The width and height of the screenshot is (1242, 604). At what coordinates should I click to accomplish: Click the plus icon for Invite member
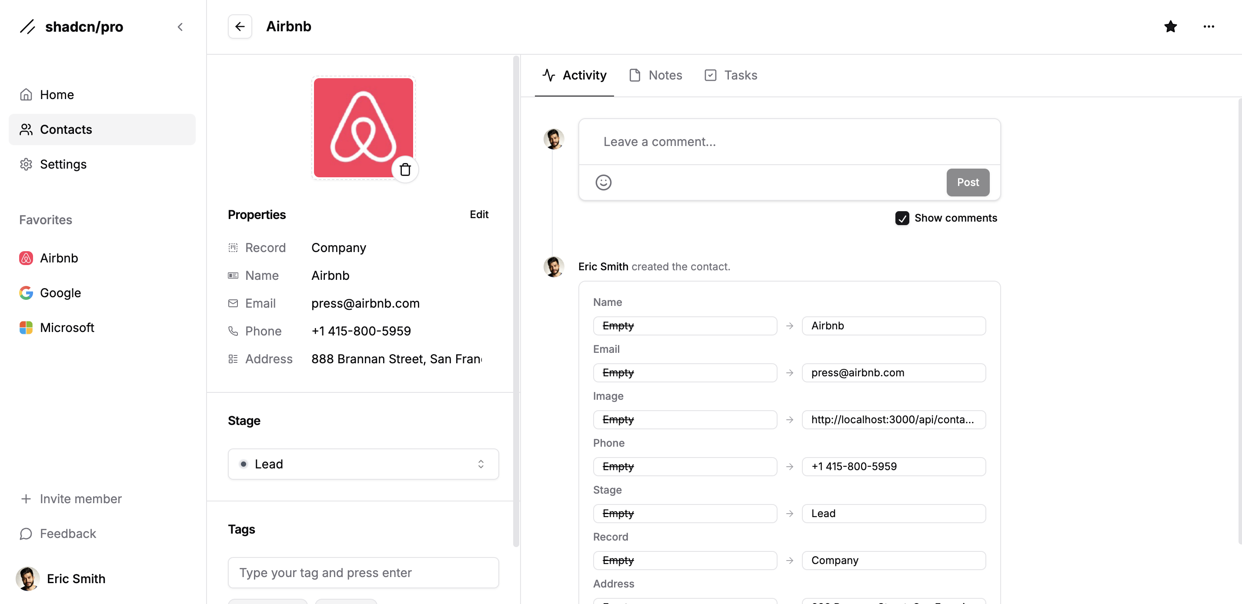coord(26,499)
